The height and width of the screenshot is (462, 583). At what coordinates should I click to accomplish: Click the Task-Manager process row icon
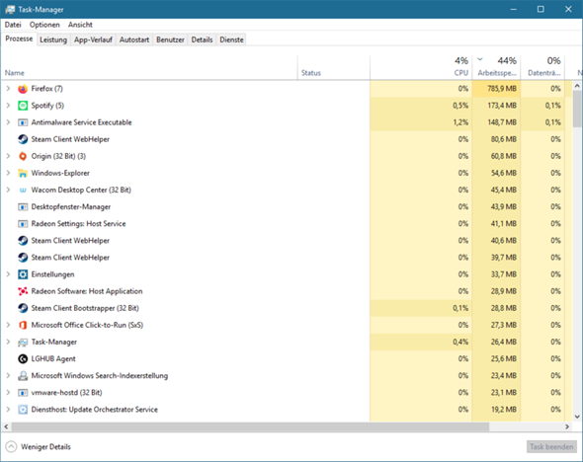23,342
